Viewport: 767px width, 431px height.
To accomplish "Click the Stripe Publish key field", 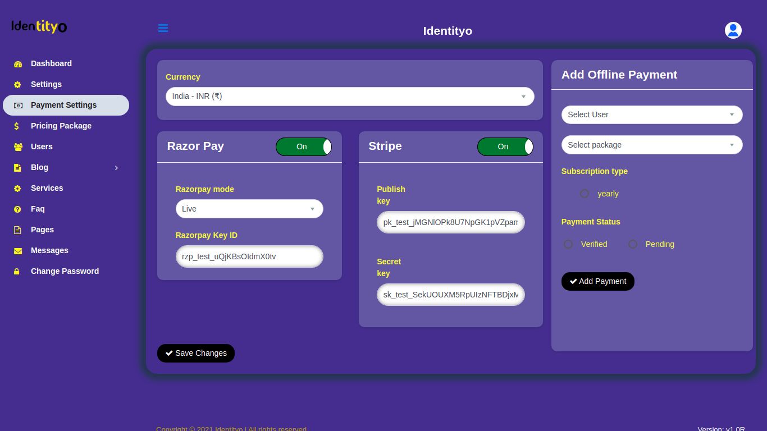I will [x=451, y=222].
